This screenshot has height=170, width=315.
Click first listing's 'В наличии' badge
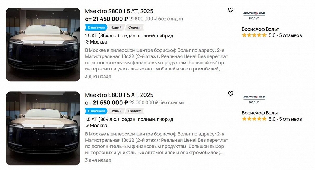(95, 27)
